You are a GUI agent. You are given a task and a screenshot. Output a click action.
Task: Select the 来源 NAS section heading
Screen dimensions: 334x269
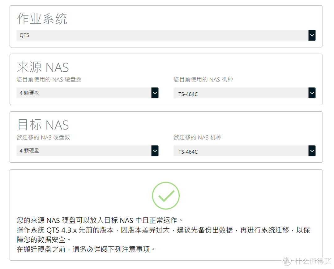coord(43,67)
